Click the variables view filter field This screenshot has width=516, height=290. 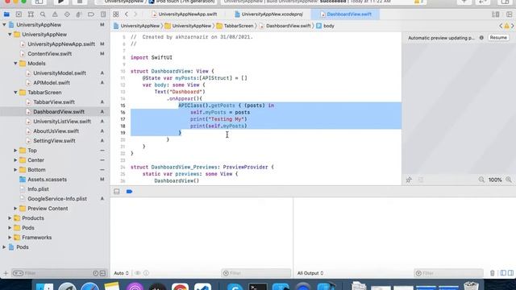(x=256, y=273)
